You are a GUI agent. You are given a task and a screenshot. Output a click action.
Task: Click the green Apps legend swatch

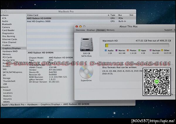pyautogui.click(x=139, y=50)
